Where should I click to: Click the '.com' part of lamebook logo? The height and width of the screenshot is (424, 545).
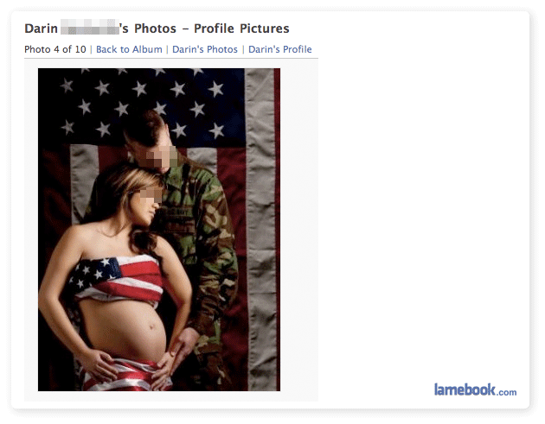click(506, 392)
